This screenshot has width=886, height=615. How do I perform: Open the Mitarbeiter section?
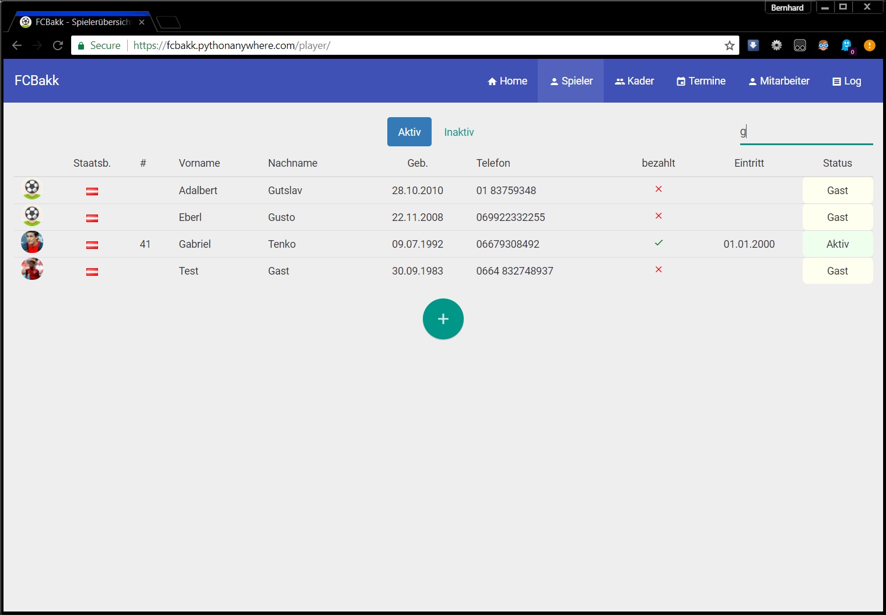[x=779, y=81]
